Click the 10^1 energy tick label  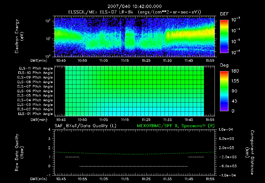(x=48, y=39)
